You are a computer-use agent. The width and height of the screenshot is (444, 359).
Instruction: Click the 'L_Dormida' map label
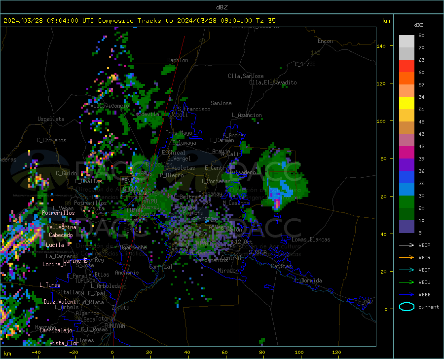(308, 280)
